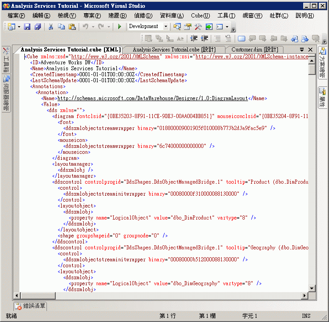This screenshot has width=329, height=322.
Task: Open the 編輯(E) menu
Action: 41,16
